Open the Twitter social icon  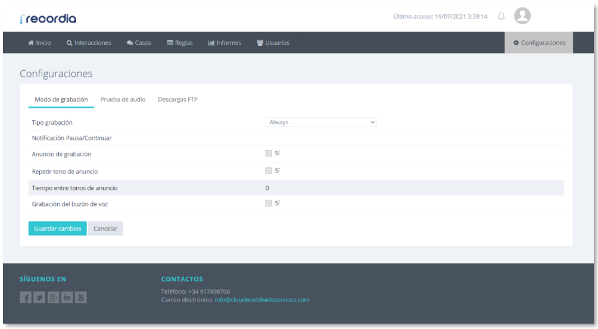39,297
